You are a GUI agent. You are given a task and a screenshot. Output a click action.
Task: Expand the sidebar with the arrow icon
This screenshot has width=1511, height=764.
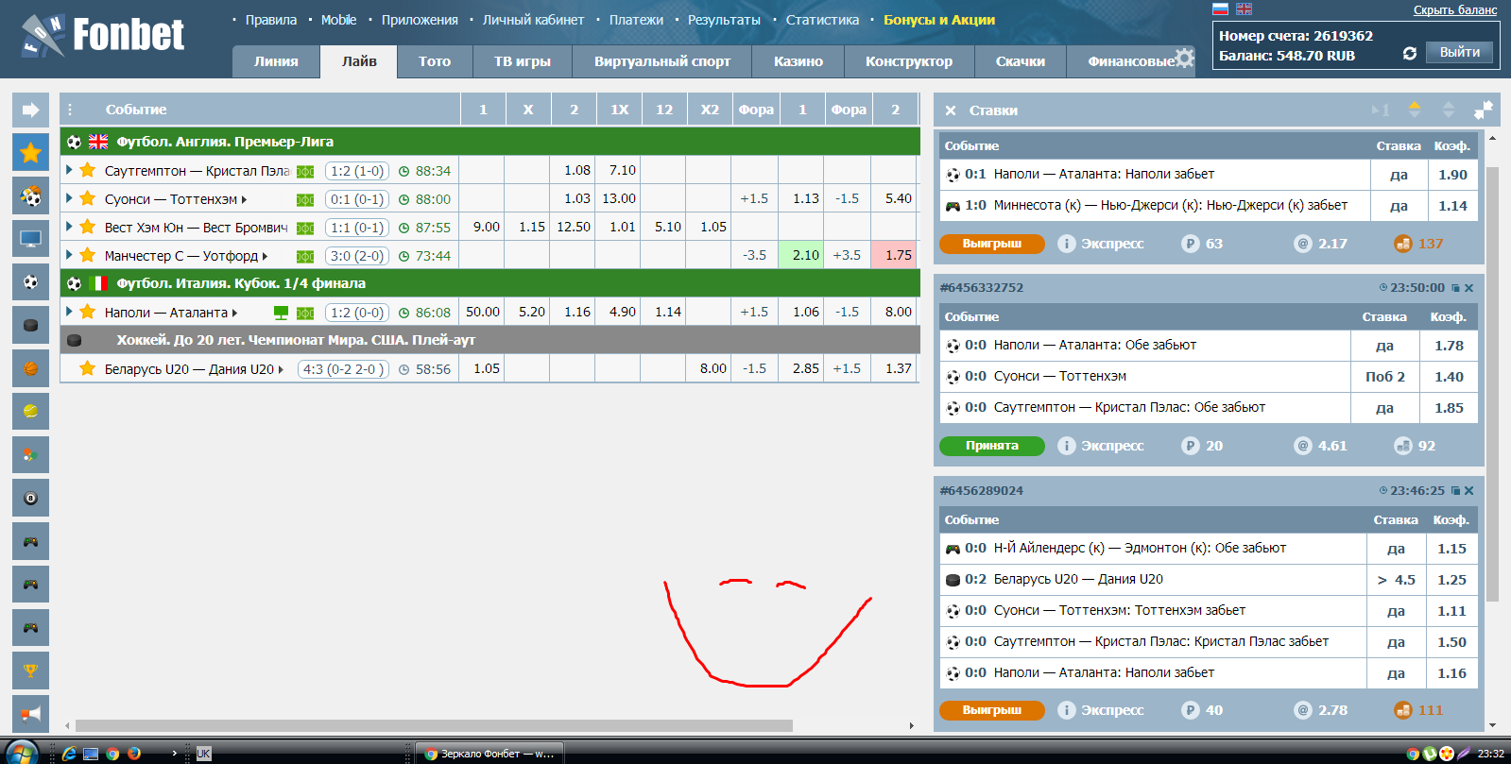pyautogui.click(x=30, y=110)
